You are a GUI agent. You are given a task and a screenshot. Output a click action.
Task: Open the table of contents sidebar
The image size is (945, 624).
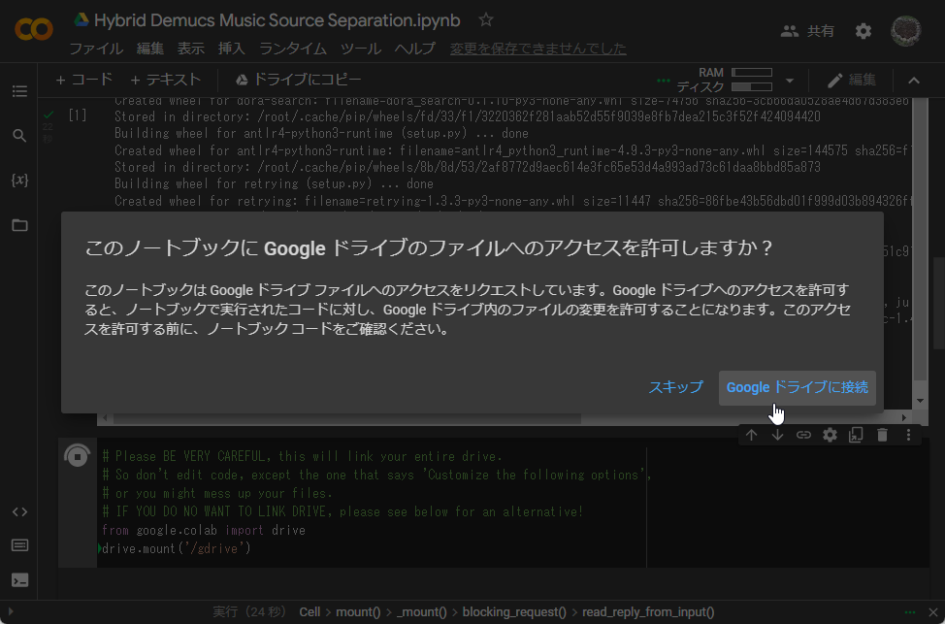(x=19, y=91)
